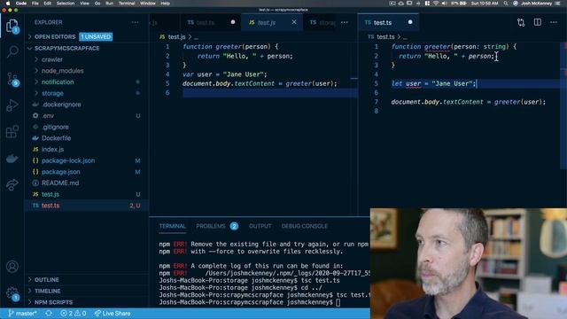Viewport: 567px width, 319px height.
Task: Expand the crawler folder
Action: click(x=52, y=59)
